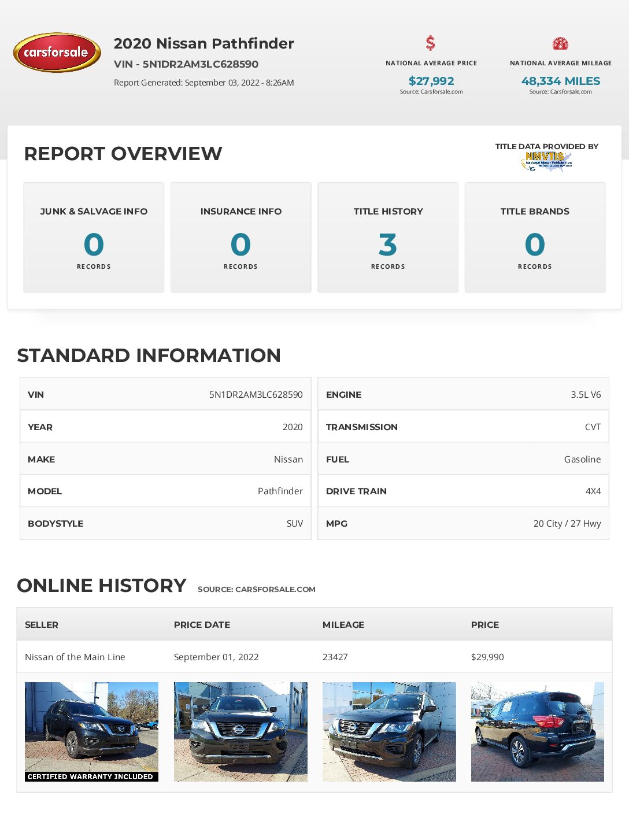Image resolution: width=629 pixels, height=814 pixels.
Task: Click the Online History heading
Action: pyautogui.click(x=102, y=586)
